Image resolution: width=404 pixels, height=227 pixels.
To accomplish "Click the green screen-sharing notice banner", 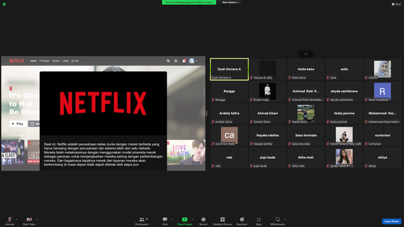I will (189, 3).
